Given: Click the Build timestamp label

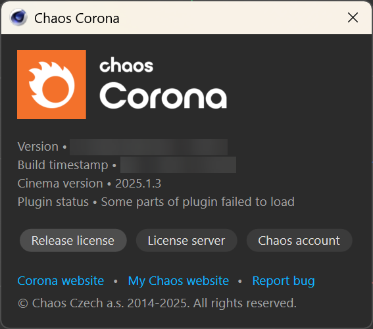Looking at the screenshot, I should click(62, 165).
